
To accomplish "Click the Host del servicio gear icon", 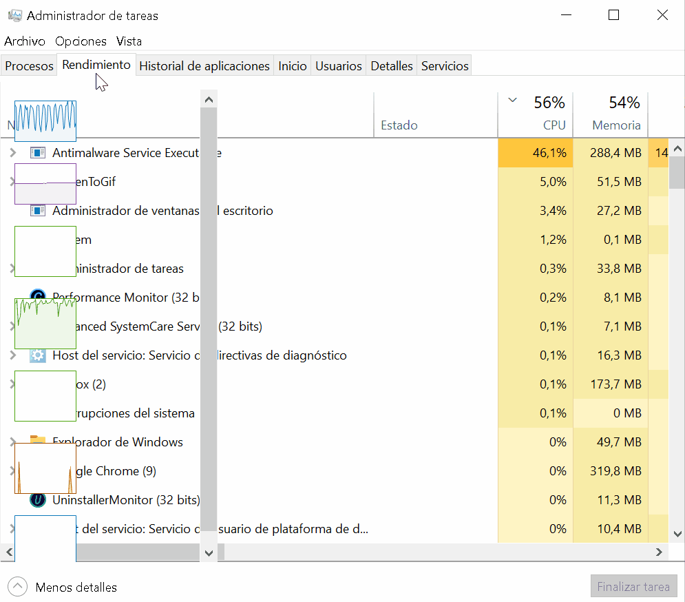I will (x=38, y=355).
